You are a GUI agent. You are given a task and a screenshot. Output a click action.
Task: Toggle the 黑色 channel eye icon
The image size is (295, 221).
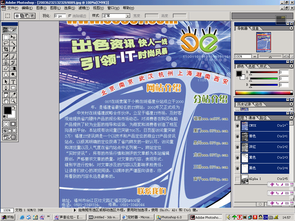tap(237, 168)
